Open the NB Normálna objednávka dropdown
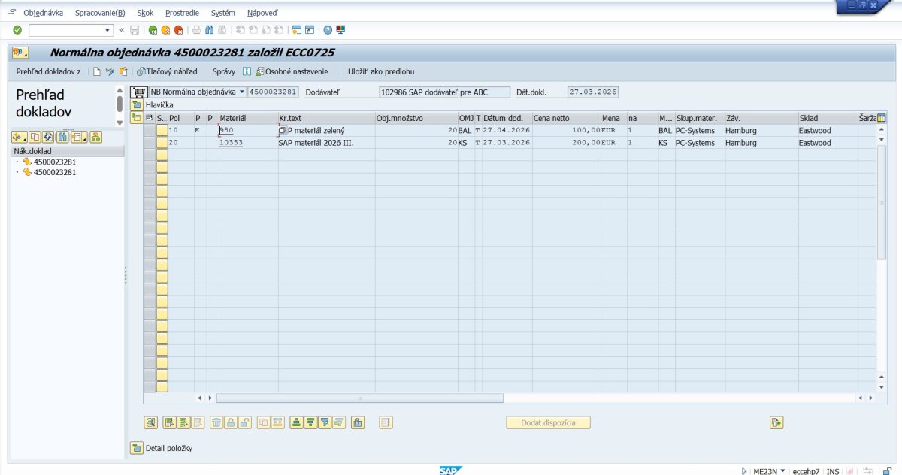The height and width of the screenshot is (475, 902). (x=241, y=92)
